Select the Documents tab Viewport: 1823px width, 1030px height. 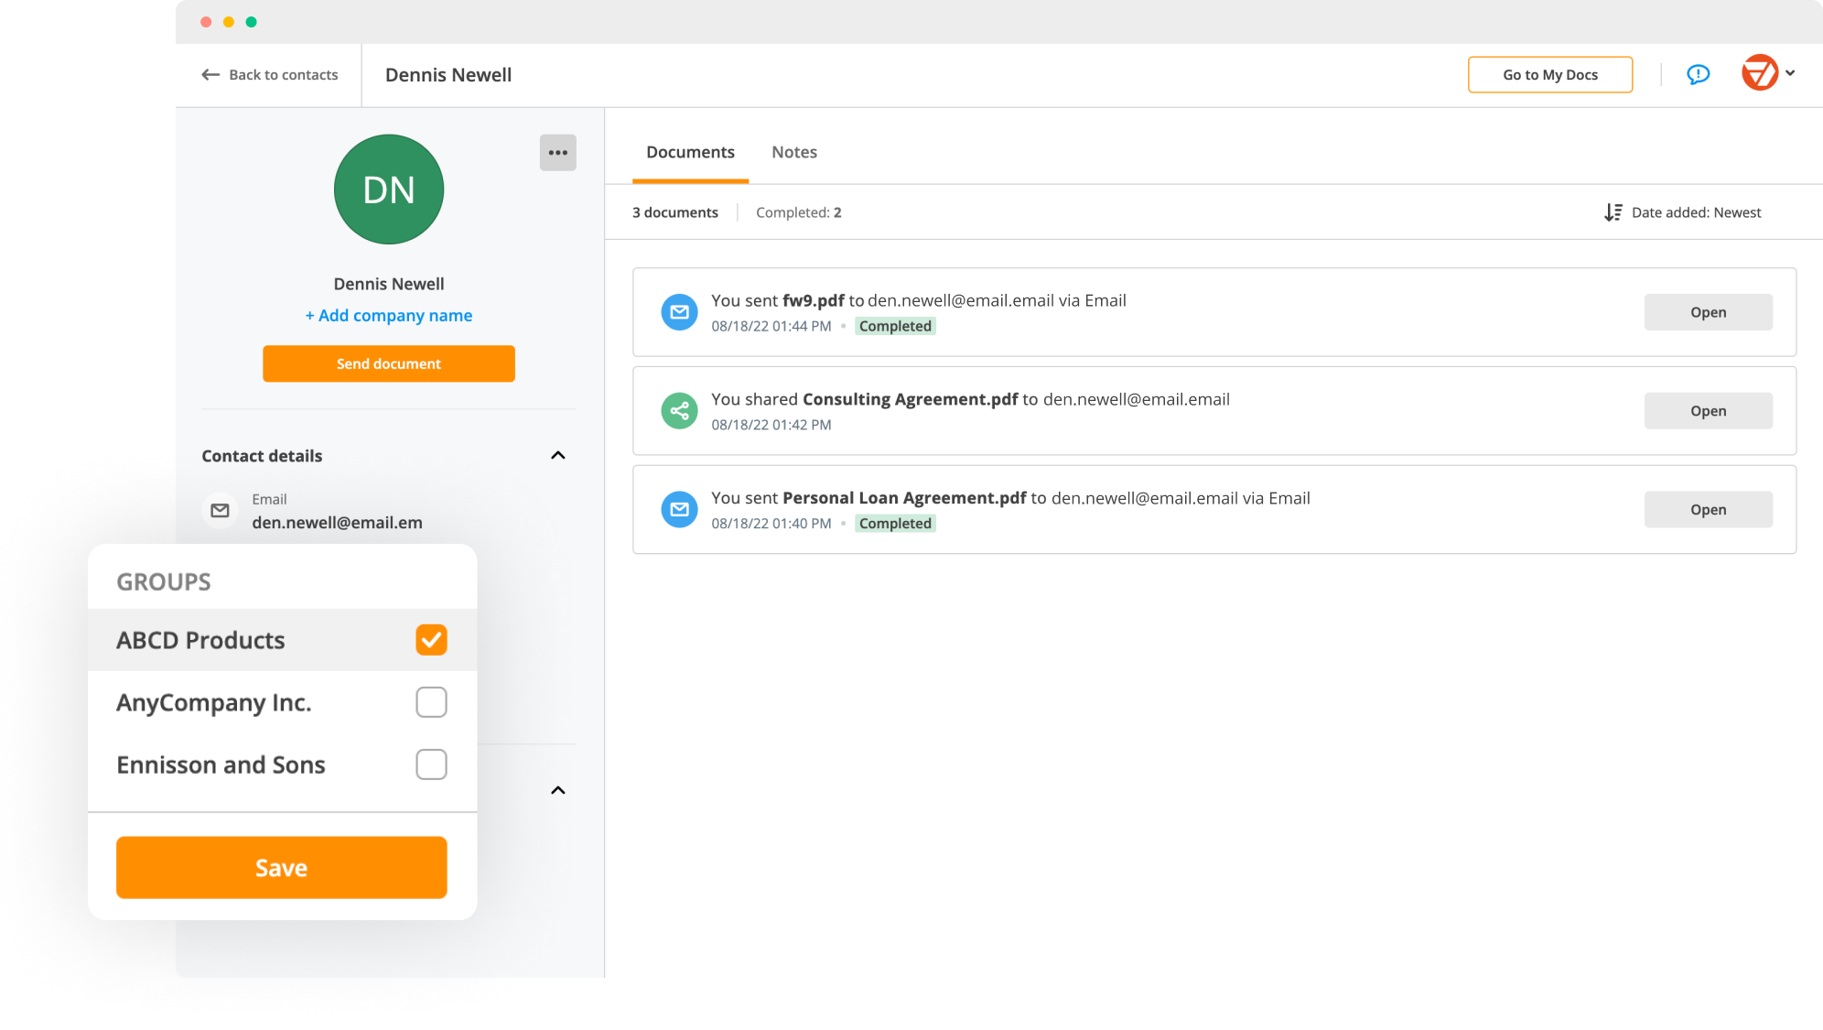[690, 152]
